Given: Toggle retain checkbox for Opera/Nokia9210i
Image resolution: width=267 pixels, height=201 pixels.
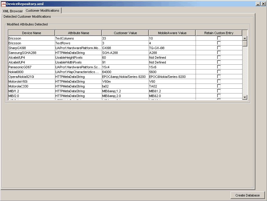Looking at the screenshot, I should [x=219, y=76].
